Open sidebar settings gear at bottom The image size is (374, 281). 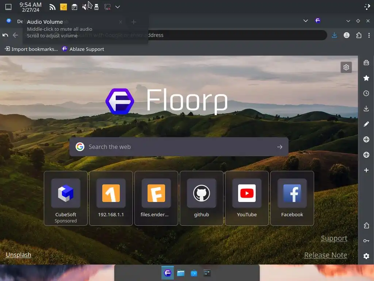point(366,256)
